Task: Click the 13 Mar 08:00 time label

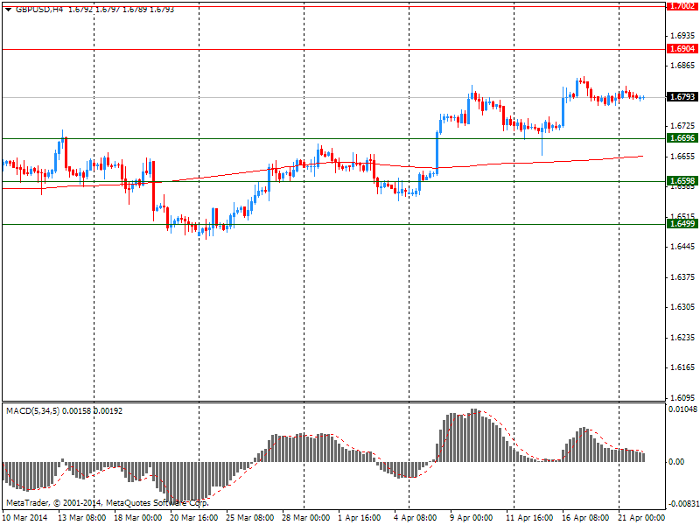Action: (82, 518)
